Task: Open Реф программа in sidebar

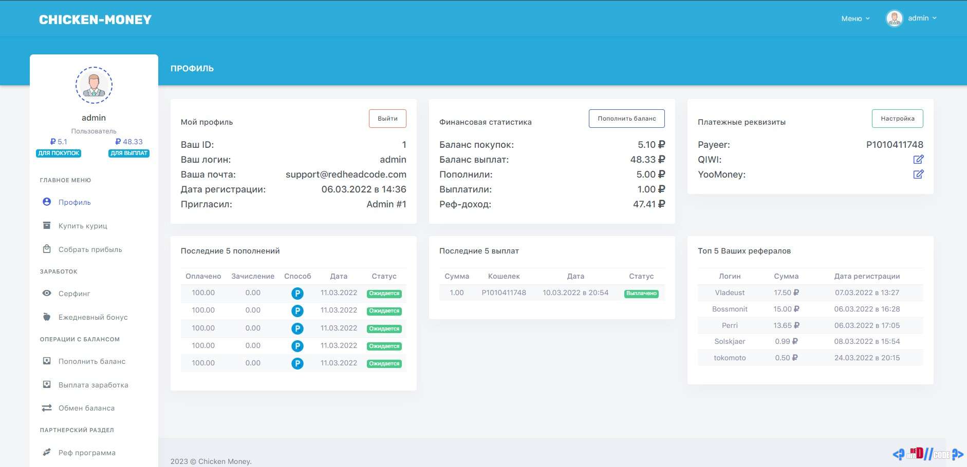Action: (87, 453)
